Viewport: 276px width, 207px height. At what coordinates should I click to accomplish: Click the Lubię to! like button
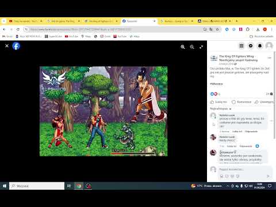pyautogui.click(x=218, y=102)
